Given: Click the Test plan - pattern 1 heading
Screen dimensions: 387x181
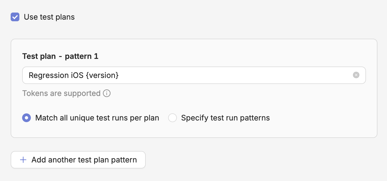Looking at the screenshot, I should pyautogui.click(x=60, y=56).
